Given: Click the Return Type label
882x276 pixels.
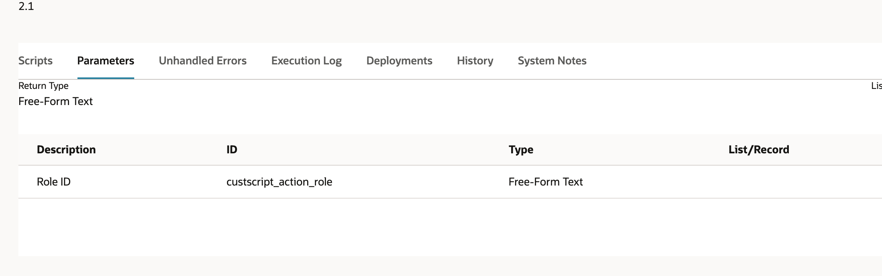Looking at the screenshot, I should pyautogui.click(x=43, y=85).
